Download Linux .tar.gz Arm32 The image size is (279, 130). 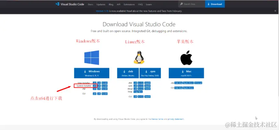[140, 89]
